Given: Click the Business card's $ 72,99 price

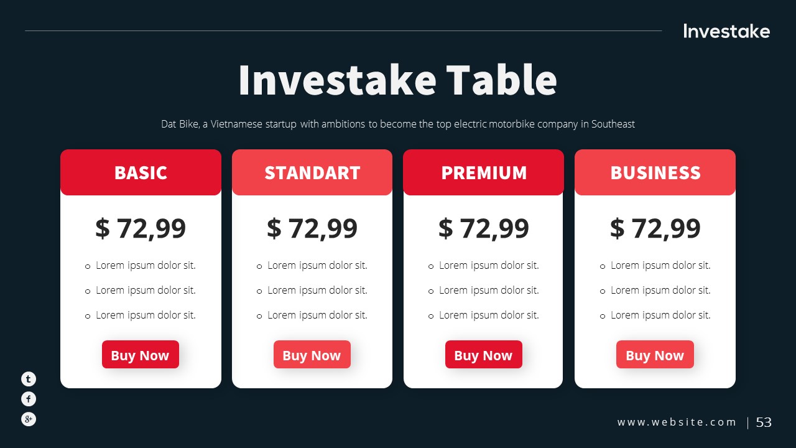Looking at the screenshot, I should click(x=655, y=228).
